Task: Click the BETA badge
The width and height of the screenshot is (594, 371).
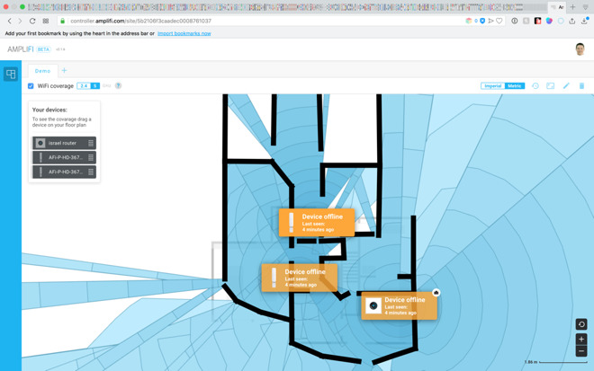Action: tap(43, 49)
